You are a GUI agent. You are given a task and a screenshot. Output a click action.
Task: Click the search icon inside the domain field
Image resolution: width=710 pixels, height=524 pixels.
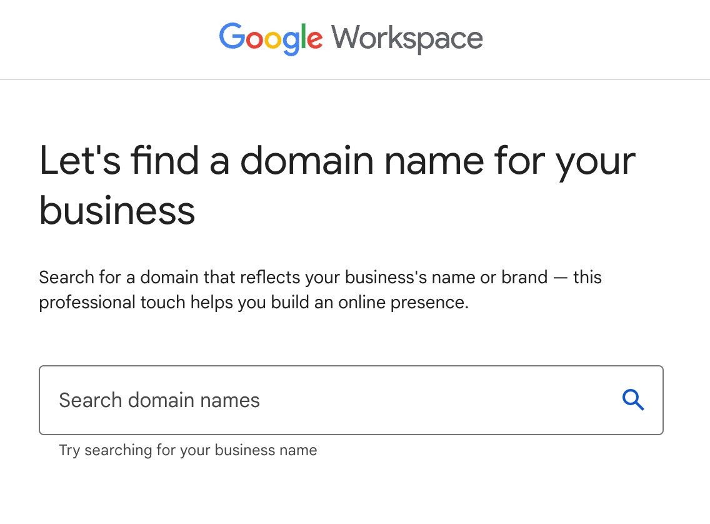tap(633, 400)
